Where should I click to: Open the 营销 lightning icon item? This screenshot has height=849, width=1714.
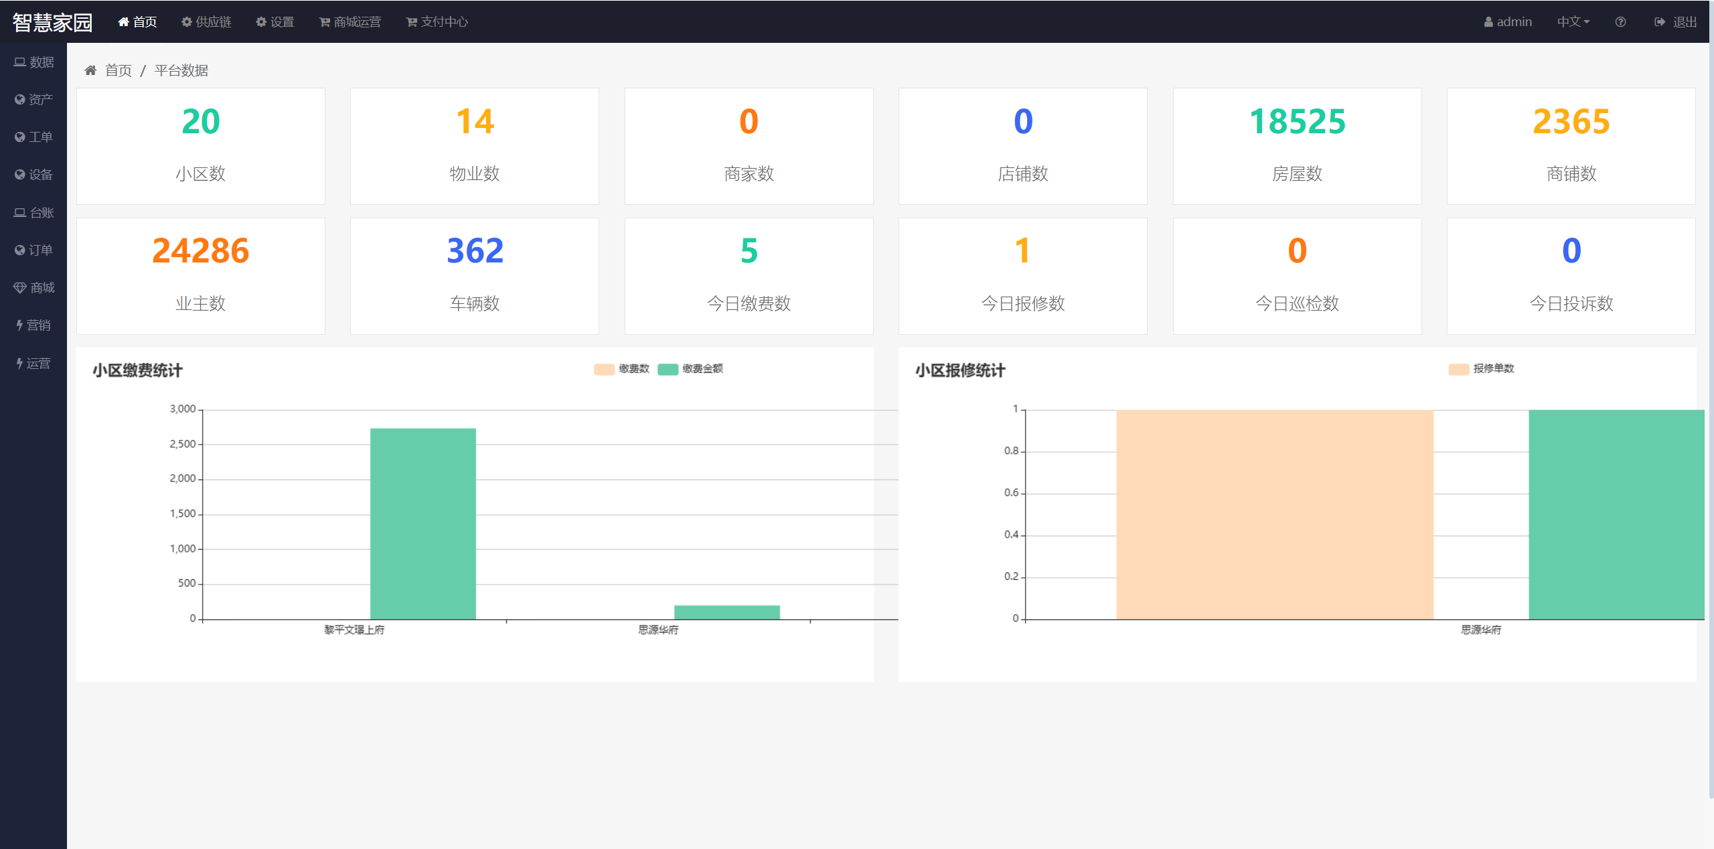[x=34, y=325]
